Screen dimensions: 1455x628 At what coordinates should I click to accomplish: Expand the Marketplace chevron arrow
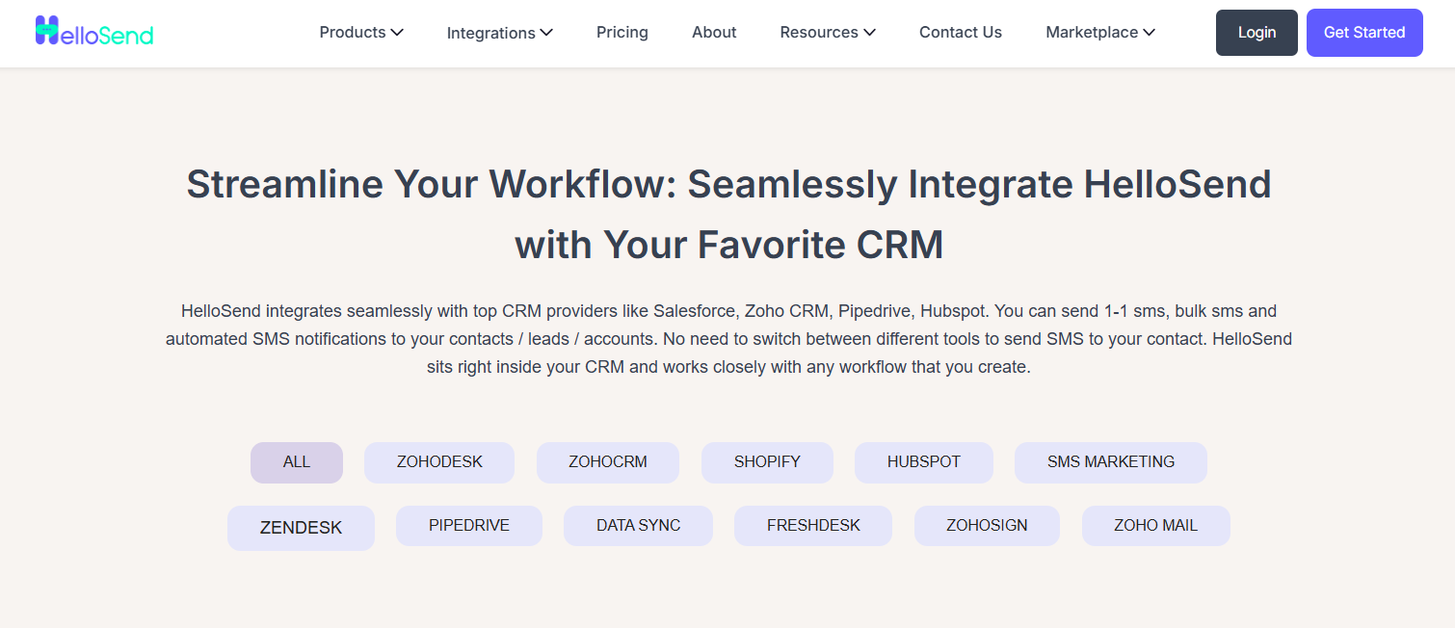pyautogui.click(x=1149, y=33)
